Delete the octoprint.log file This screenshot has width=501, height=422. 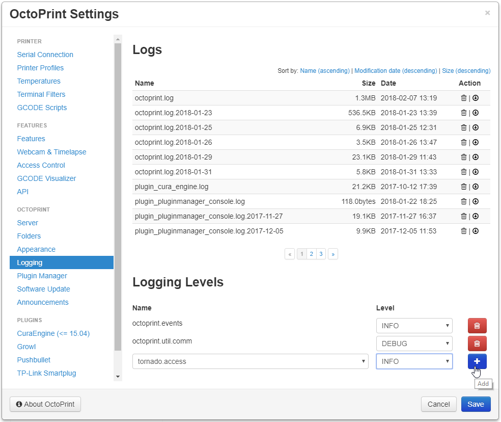(x=464, y=98)
